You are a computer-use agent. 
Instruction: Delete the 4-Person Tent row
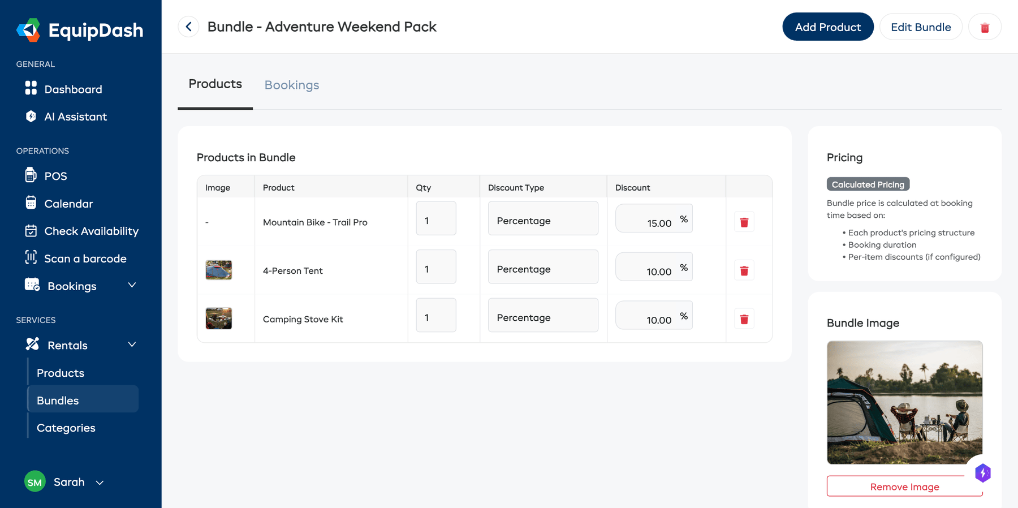click(x=744, y=271)
